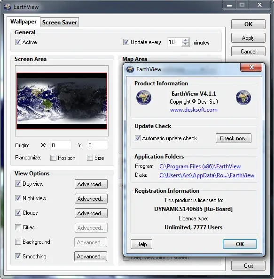Uncheck the Clouds view option
This screenshot has height=279, width=274.
click(18, 212)
